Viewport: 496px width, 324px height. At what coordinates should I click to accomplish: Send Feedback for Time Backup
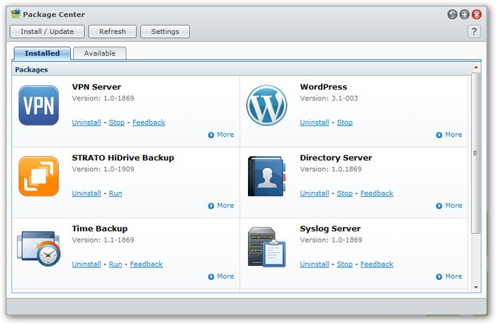(x=146, y=264)
